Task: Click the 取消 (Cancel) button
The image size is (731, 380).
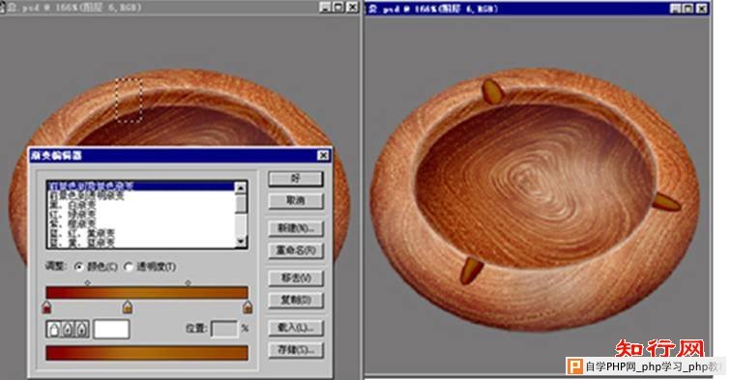Action: tap(296, 201)
